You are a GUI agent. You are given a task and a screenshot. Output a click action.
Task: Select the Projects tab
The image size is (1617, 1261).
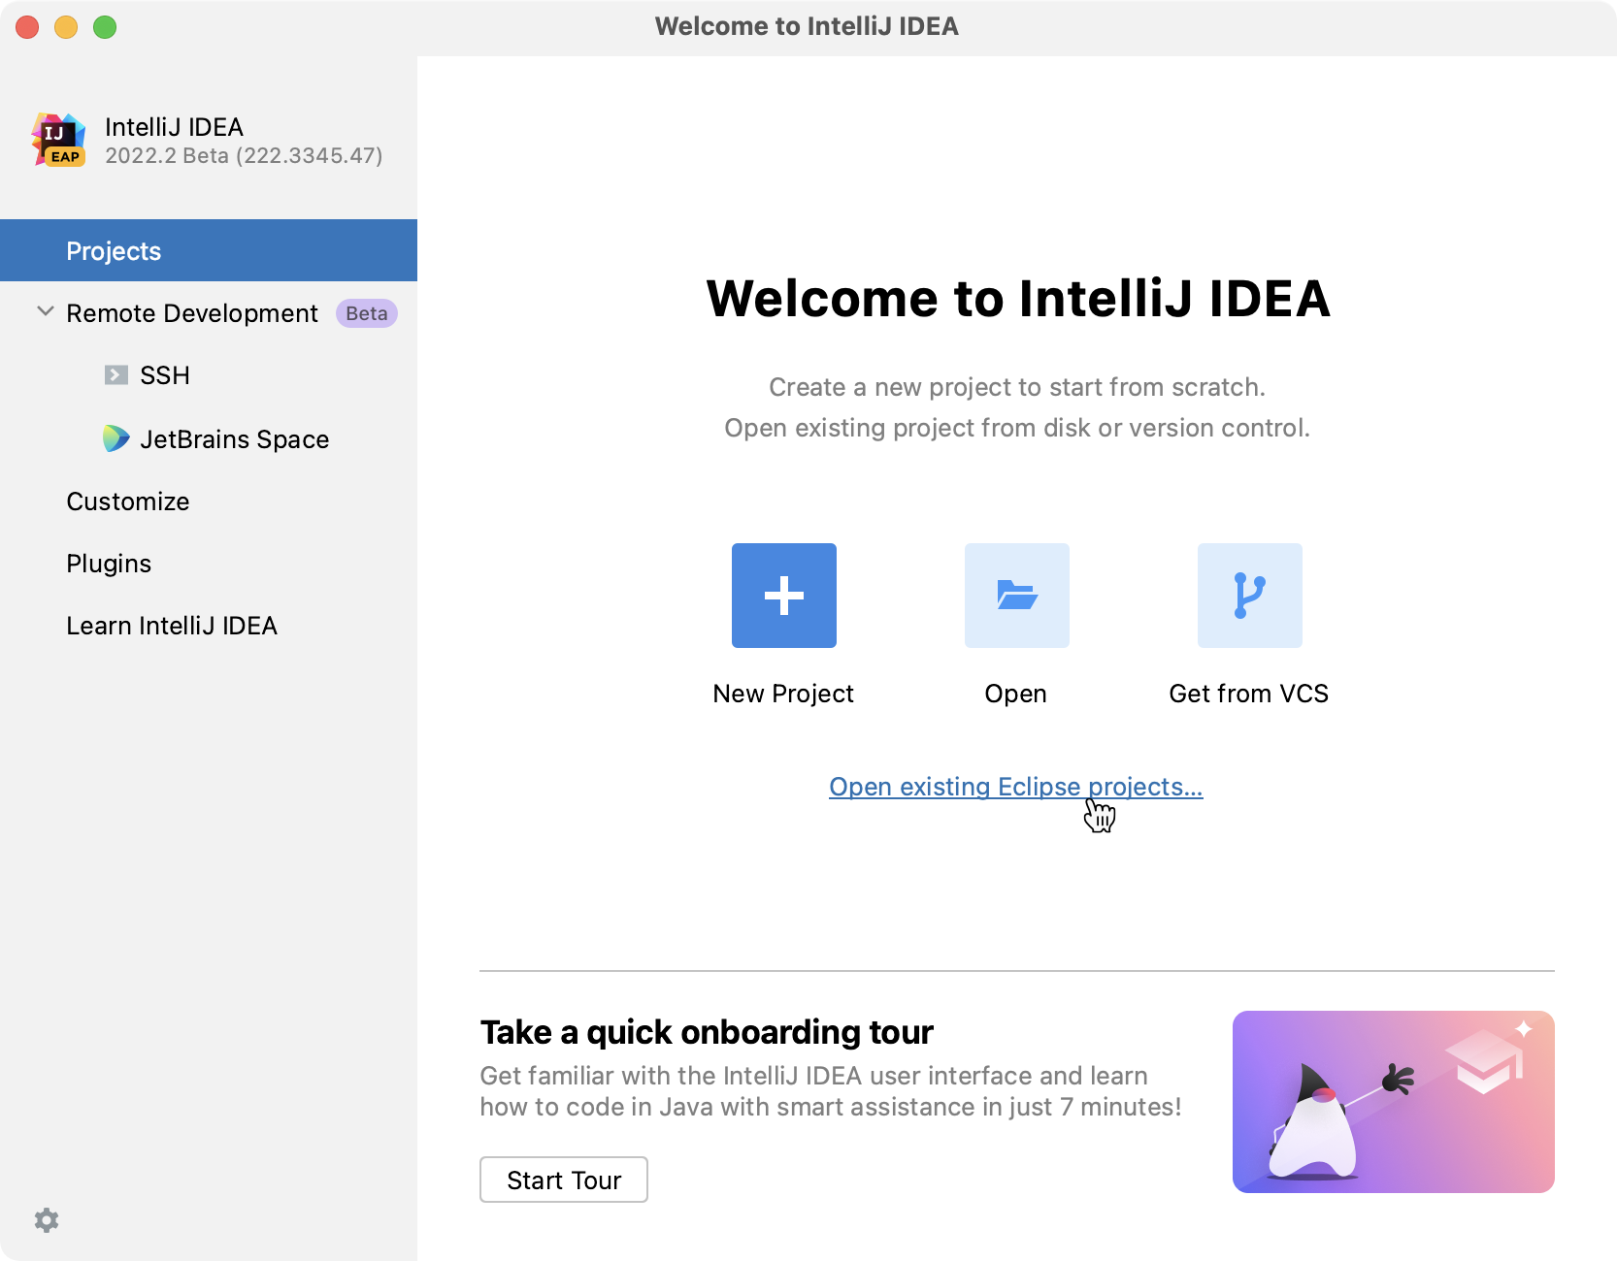[209, 250]
